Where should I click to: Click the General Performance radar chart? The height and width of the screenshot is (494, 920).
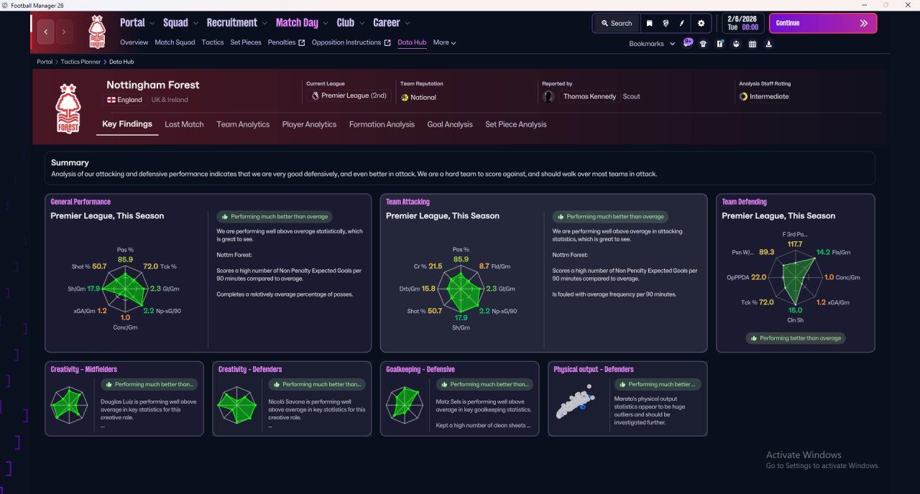coord(125,290)
